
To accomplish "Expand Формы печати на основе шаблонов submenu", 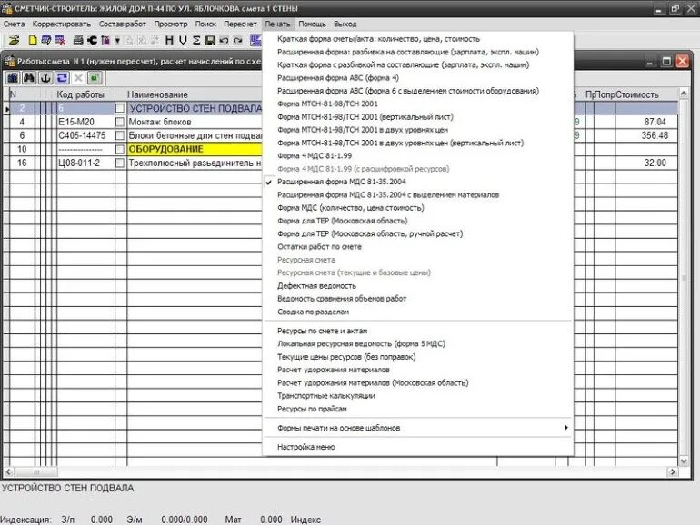I will 418,428.
